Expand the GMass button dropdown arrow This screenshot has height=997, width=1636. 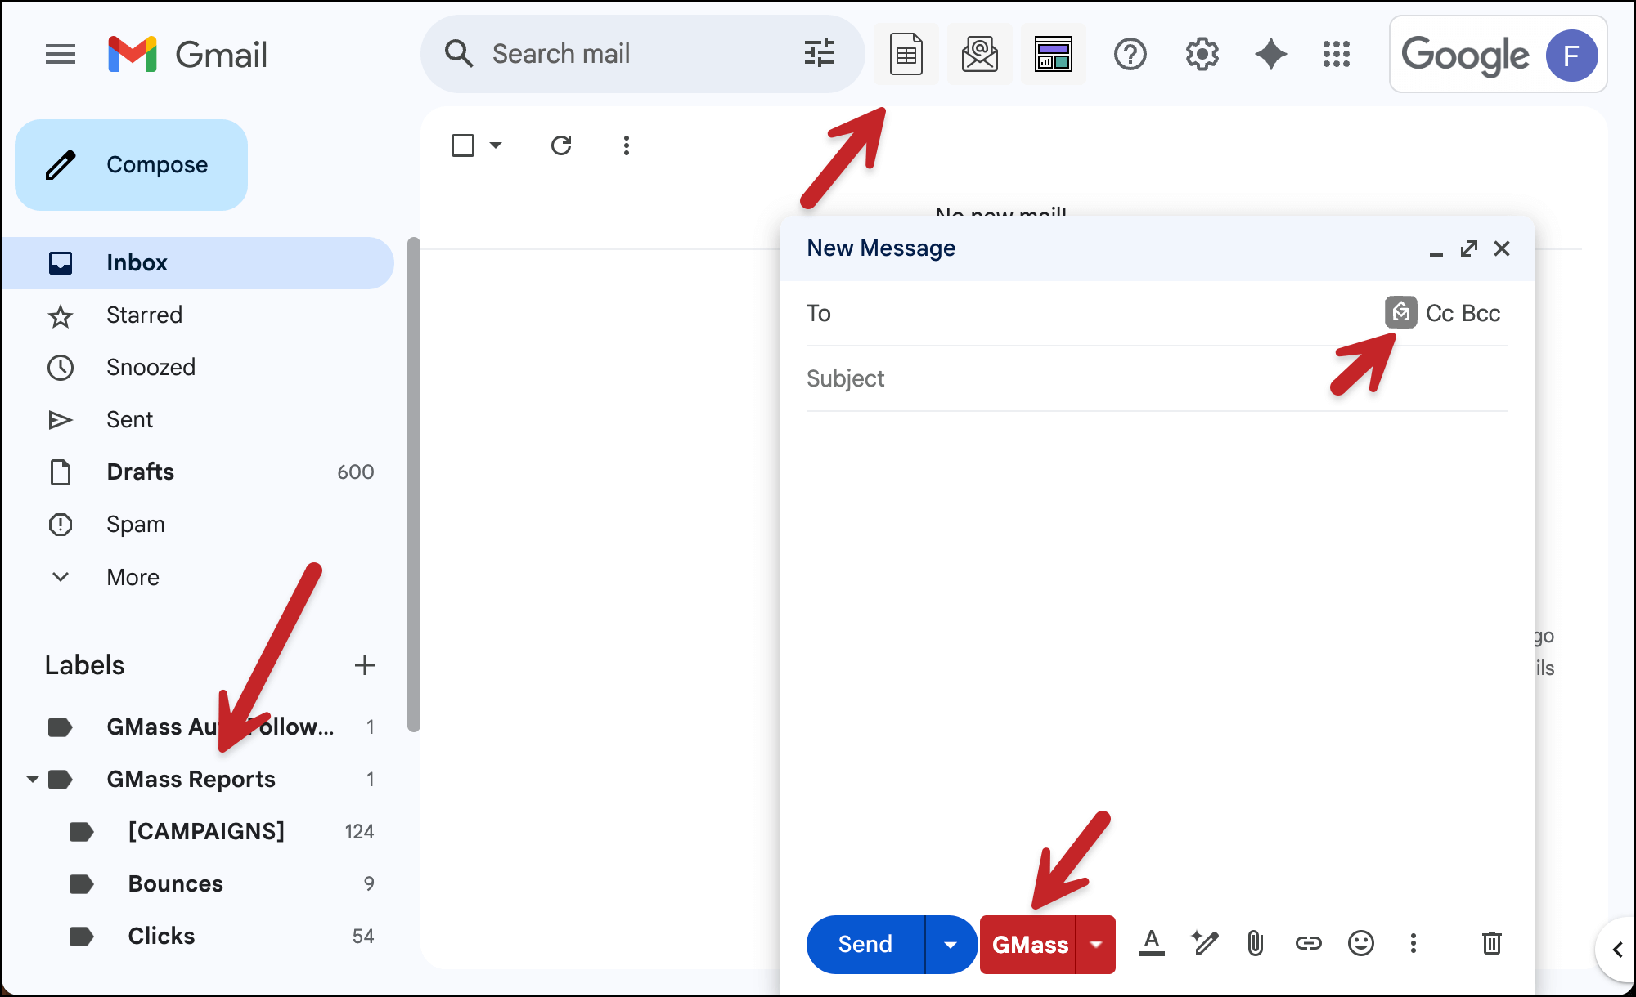[x=1096, y=945]
